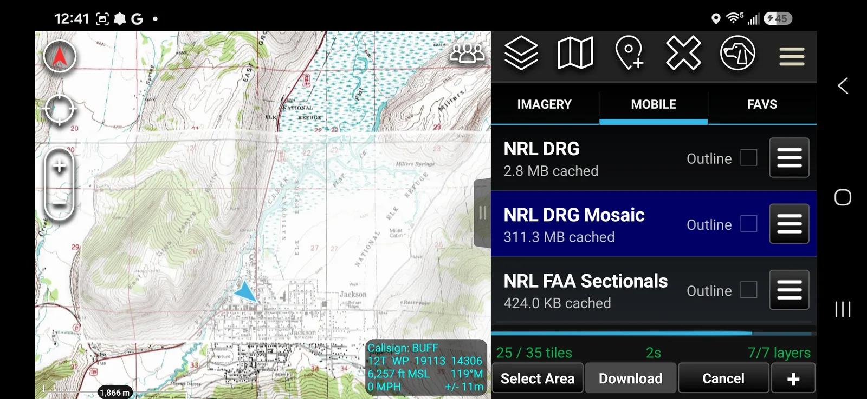Open the contacts group icon on map
This screenshot has width=867, height=399.
[x=467, y=53]
